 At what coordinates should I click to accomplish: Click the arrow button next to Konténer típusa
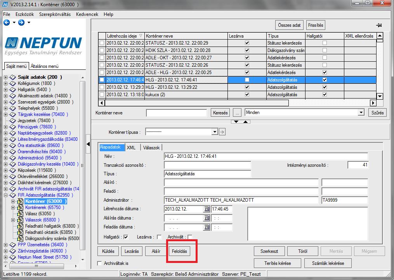pos(222,132)
